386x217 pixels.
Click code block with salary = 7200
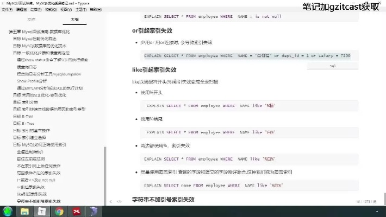250,56
